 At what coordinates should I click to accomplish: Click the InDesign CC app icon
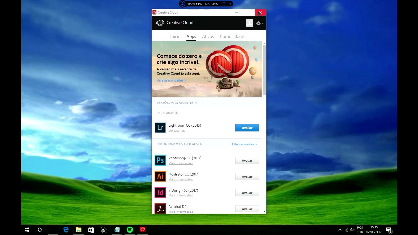(x=160, y=193)
